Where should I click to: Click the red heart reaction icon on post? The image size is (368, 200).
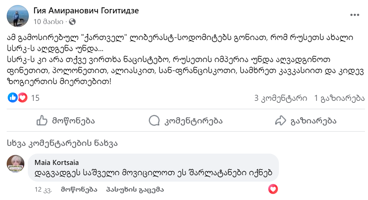click(x=22, y=98)
